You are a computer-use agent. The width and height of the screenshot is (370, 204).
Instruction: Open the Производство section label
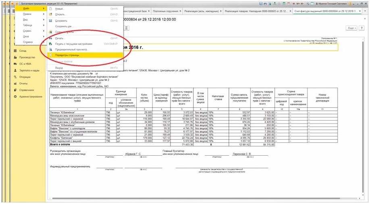[27, 57]
